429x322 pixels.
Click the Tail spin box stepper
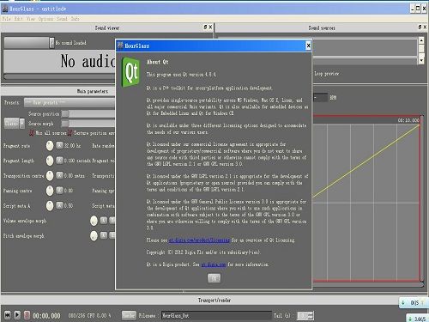tap(311, 316)
